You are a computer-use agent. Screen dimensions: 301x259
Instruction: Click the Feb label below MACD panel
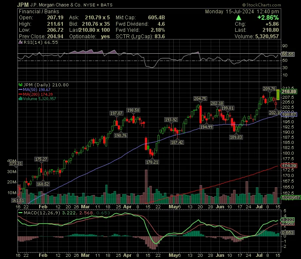click(x=43, y=256)
